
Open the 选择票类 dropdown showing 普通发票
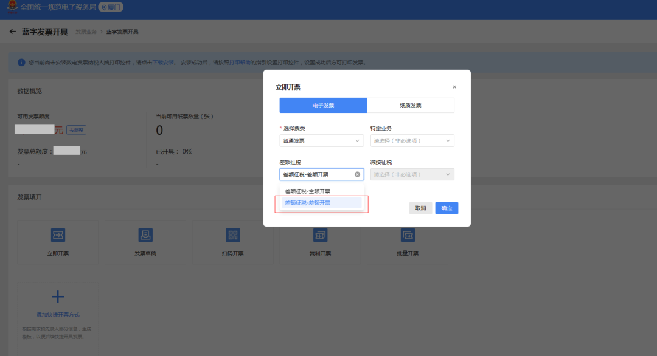(321, 140)
